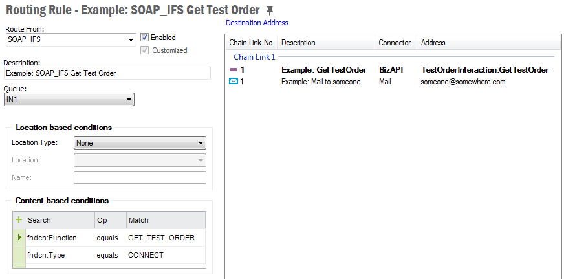Click the mail envelope icon in chain link row
This screenshot has height=279, width=566.
pos(234,82)
